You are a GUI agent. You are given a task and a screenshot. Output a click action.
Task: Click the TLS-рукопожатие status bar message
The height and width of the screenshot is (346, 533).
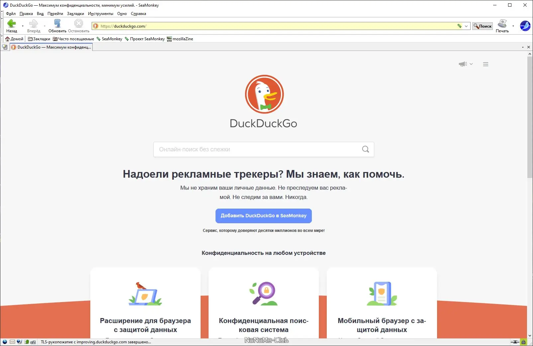(x=96, y=342)
